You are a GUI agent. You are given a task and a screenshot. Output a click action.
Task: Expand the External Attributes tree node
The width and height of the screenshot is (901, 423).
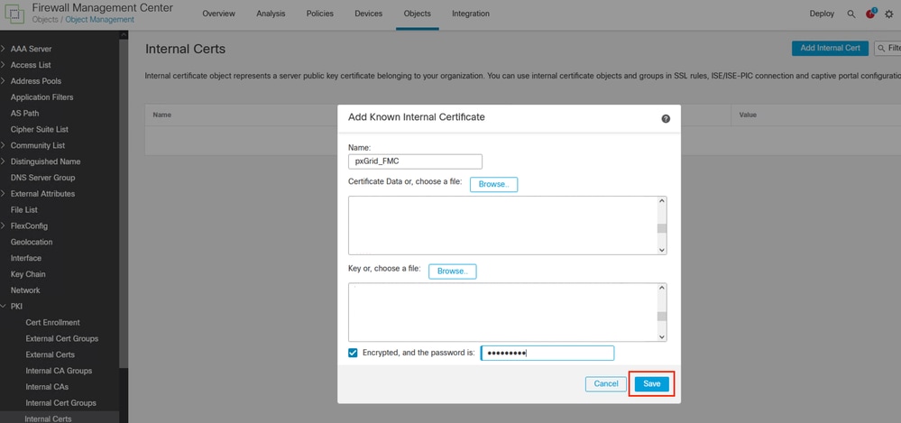[x=4, y=194]
